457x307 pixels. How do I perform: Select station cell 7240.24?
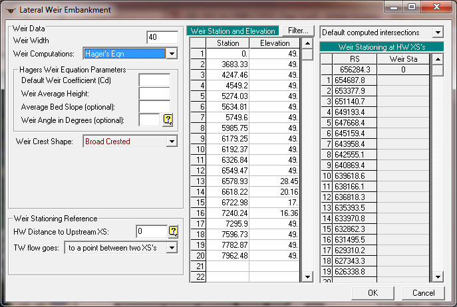point(228,213)
